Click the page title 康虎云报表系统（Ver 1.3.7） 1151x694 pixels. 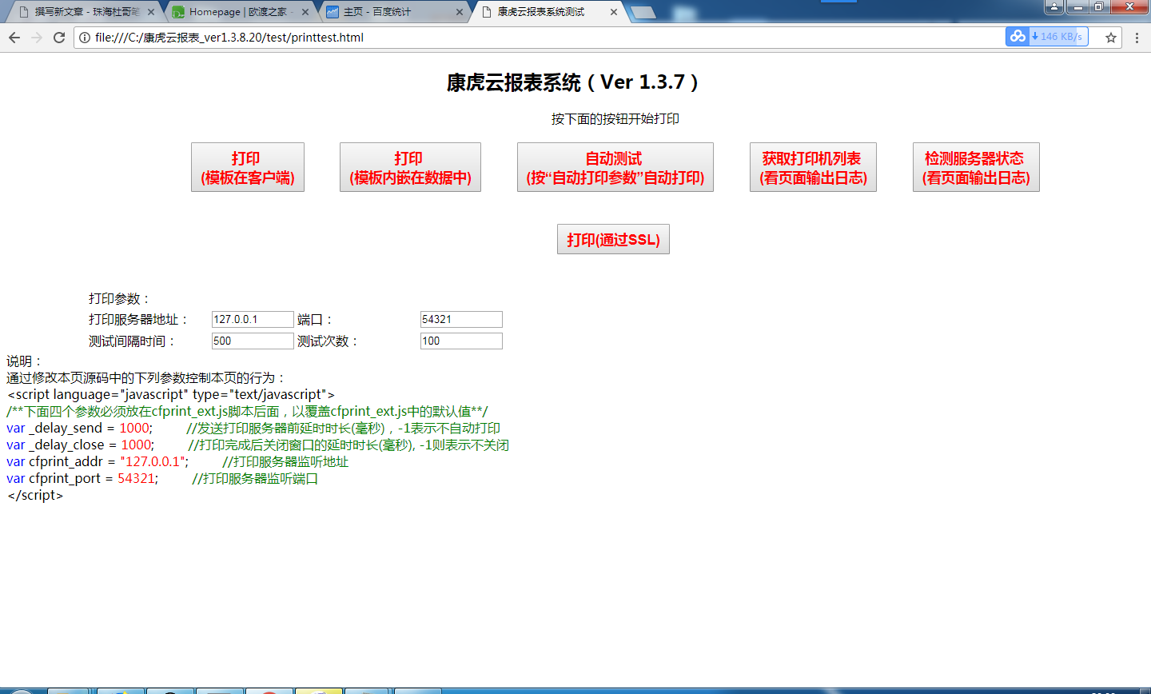coord(575,82)
